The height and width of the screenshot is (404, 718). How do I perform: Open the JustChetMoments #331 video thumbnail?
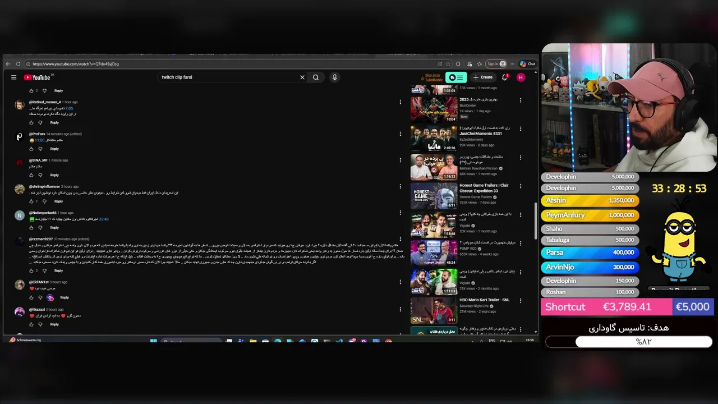[434, 138]
